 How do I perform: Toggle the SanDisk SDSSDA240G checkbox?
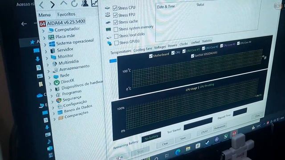pyautogui.click(x=192, y=56)
